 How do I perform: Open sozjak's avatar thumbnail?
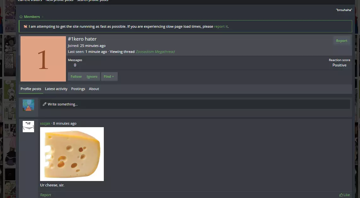click(28, 127)
